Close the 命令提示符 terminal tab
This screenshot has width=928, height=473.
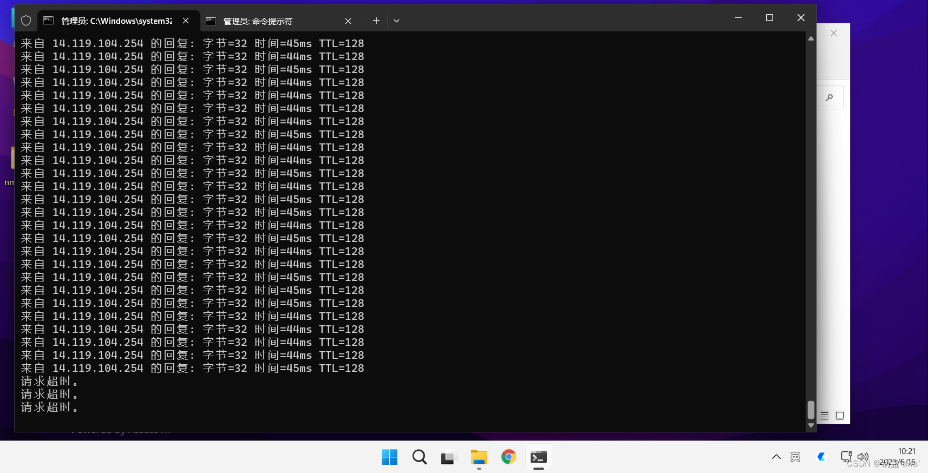(x=348, y=21)
